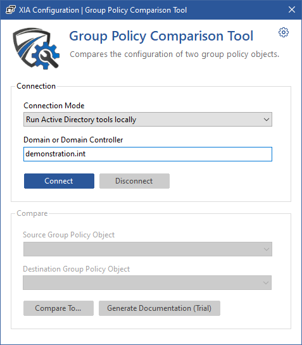The height and width of the screenshot is (345, 302).
Task: Focus the Domain or Domain Controller field
Action: 148,154
